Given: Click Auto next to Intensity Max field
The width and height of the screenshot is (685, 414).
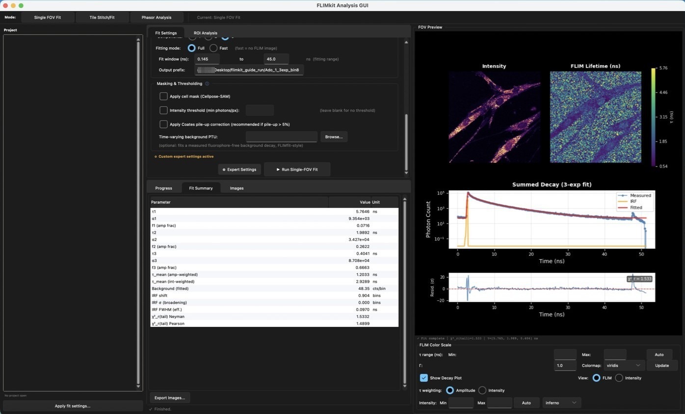Looking at the screenshot, I should pos(526,403).
